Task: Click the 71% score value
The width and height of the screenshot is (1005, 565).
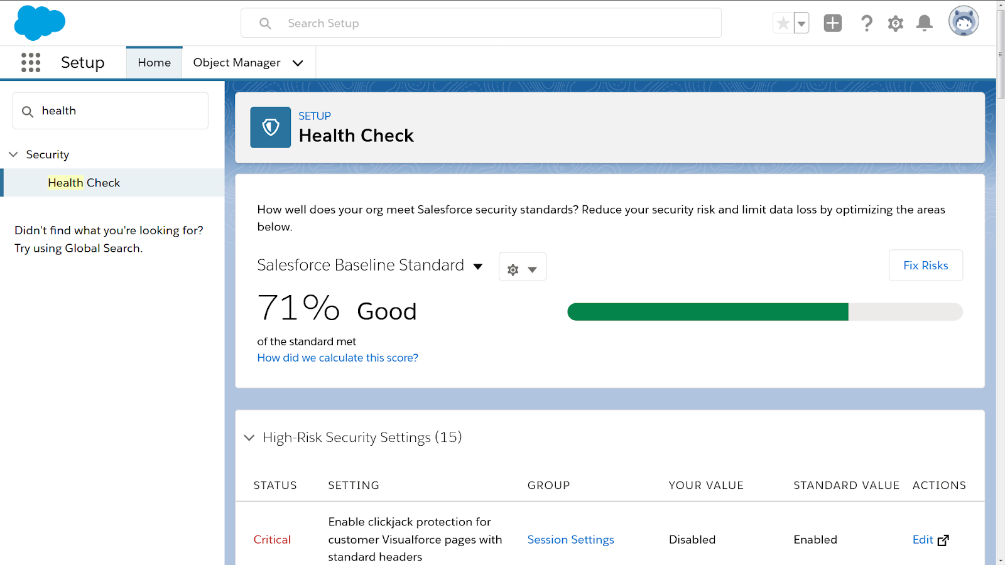Action: click(x=298, y=308)
